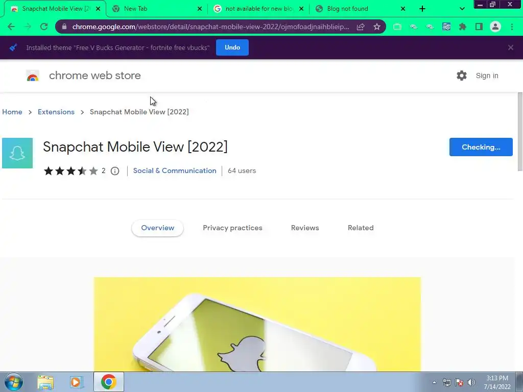This screenshot has width=523, height=392.
Task: Bookmark this page with the star icon
Action: pos(377,27)
